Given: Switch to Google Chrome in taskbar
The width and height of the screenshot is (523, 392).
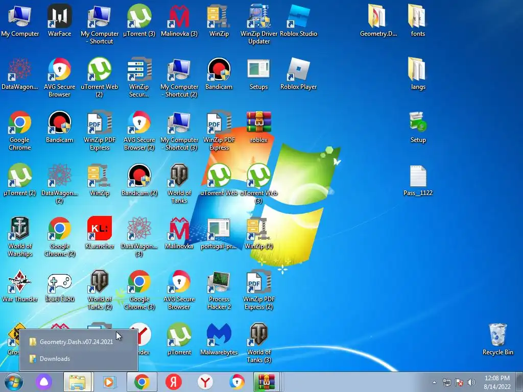Looking at the screenshot, I should coord(141,382).
